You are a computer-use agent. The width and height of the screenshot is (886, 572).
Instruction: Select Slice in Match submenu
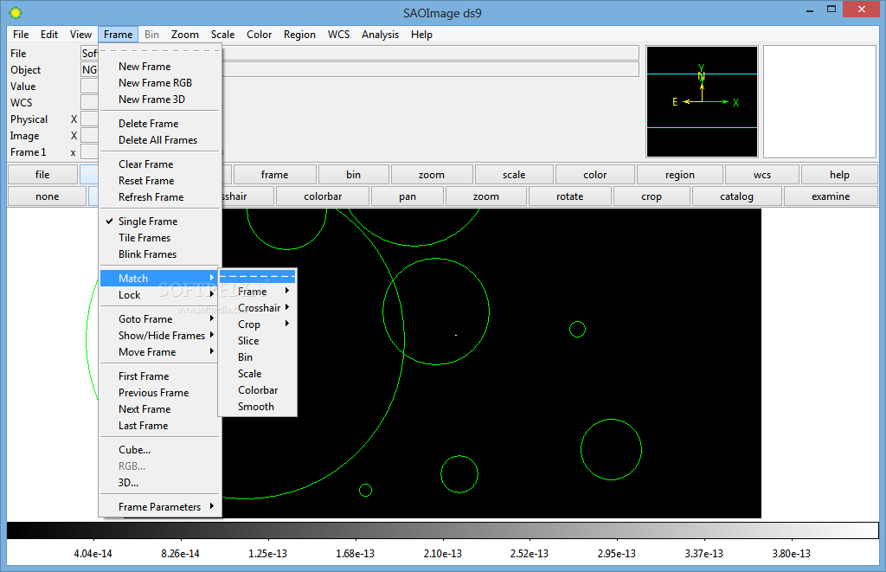pos(258,340)
